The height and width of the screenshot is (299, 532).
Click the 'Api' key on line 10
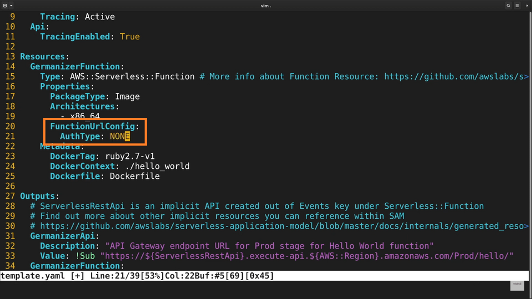37,27
